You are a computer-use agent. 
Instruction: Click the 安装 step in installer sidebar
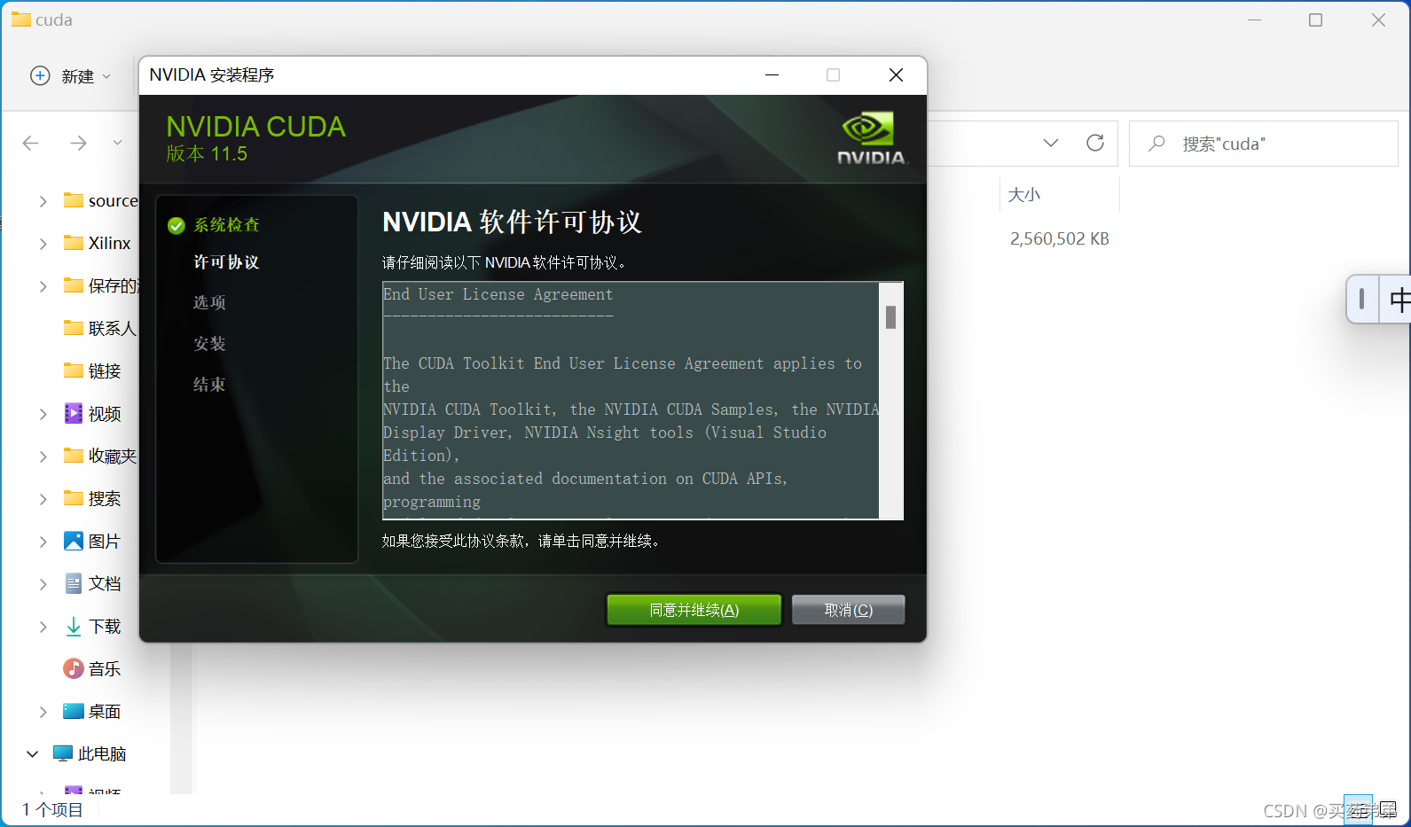[209, 344]
